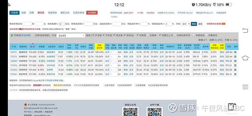Open the 评级 rating dropdown
This screenshot has height=116, width=252.
click(x=186, y=24)
